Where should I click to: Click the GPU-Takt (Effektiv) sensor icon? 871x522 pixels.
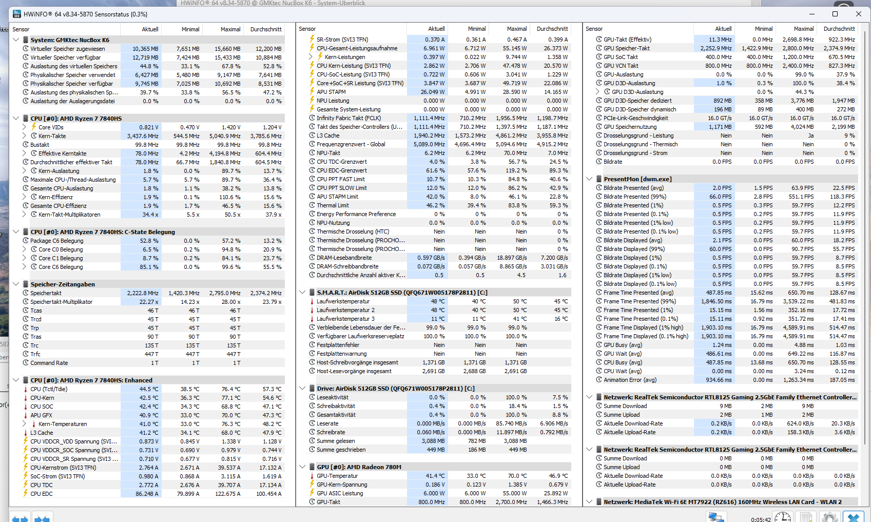(x=599, y=39)
